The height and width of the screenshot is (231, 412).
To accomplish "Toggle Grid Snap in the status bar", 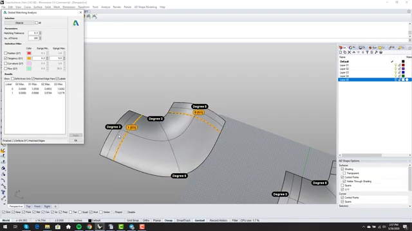I will point(133,221).
